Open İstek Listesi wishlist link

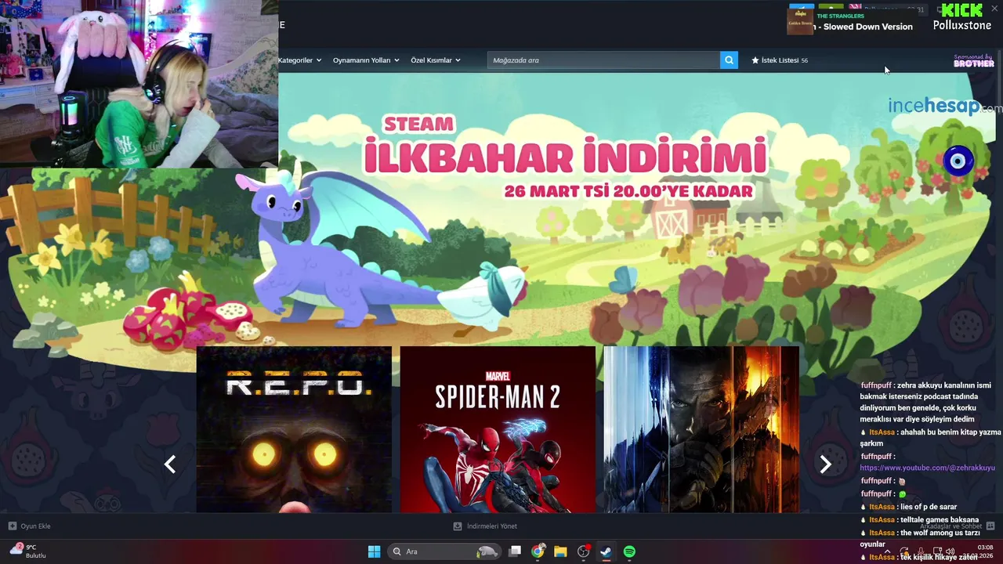click(780, 60)
